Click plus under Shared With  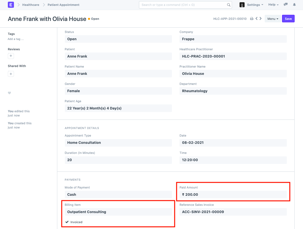(11, 74)
